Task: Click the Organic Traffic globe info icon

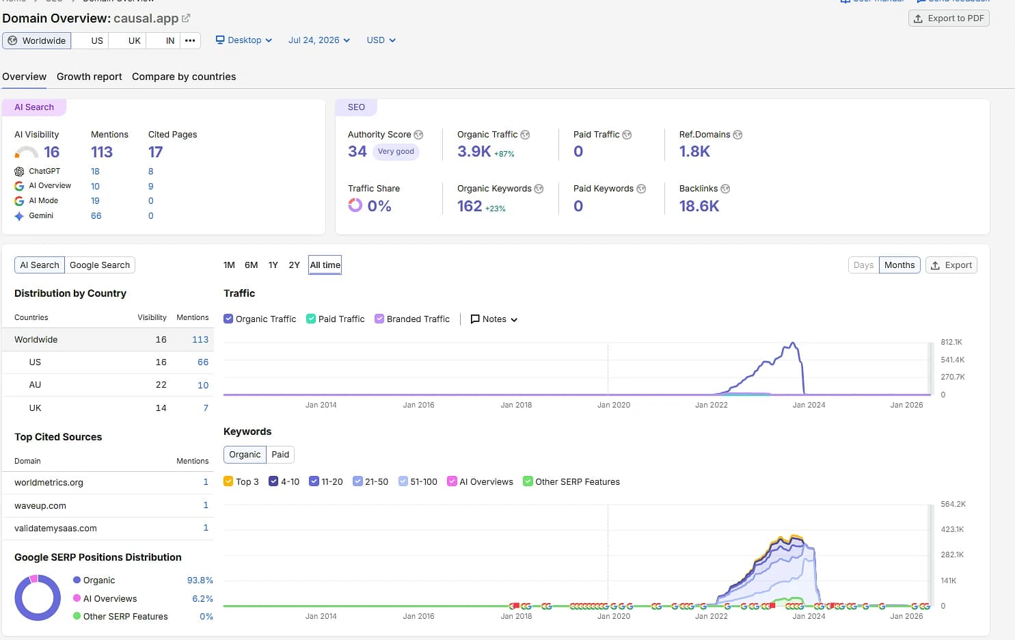Action: pos(525,135)
